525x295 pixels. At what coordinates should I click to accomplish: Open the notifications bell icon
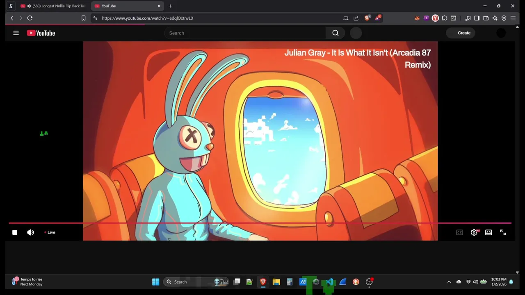[x=511, y=282]
